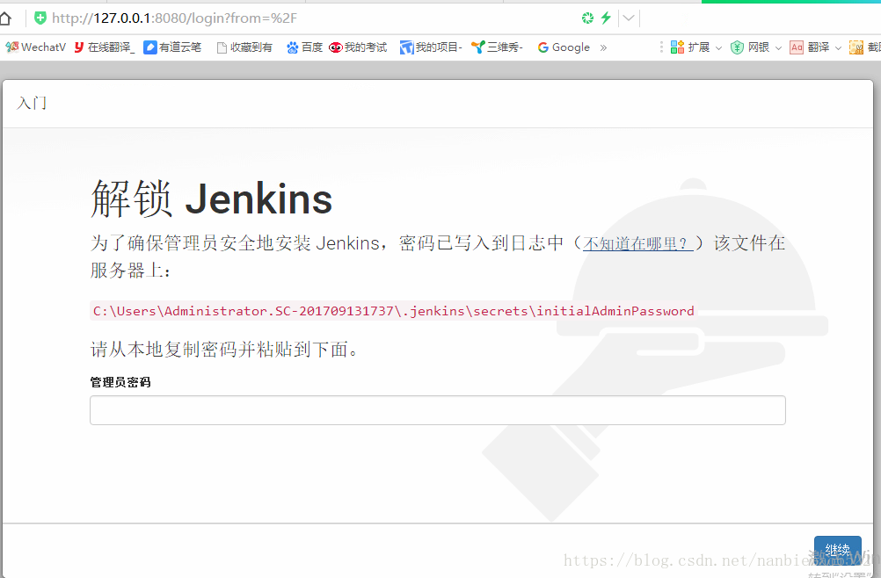Click the address bar URL 127.0.0.1:8080

pyautogui.click(x=174, y=18)
